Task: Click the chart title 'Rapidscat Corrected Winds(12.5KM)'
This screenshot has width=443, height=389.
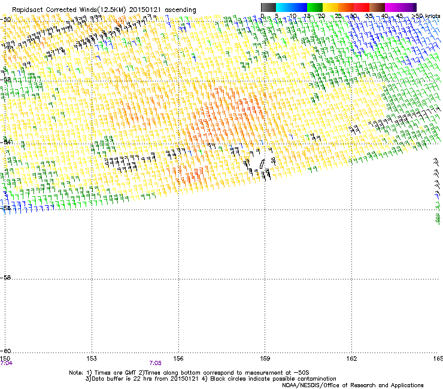Action: (69, 10)
